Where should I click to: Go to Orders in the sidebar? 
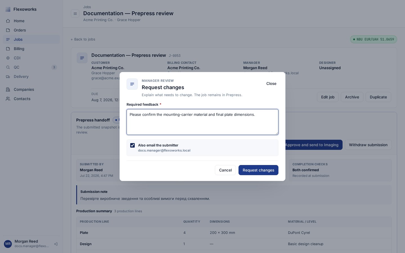tap(31, 30)
